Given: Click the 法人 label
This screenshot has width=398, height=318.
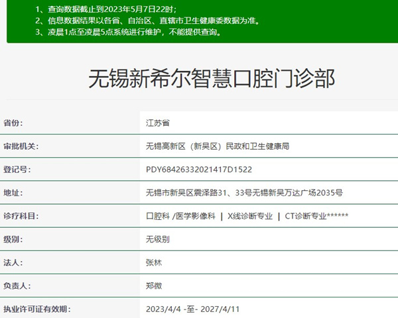Looking at the screenshot, I should [13, 263].
